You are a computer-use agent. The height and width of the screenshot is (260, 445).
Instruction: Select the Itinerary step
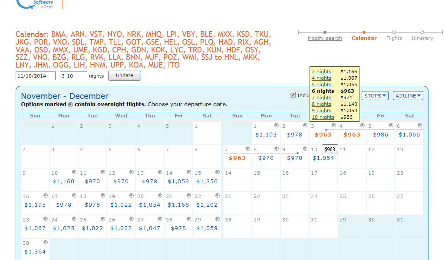coord(422,38)
